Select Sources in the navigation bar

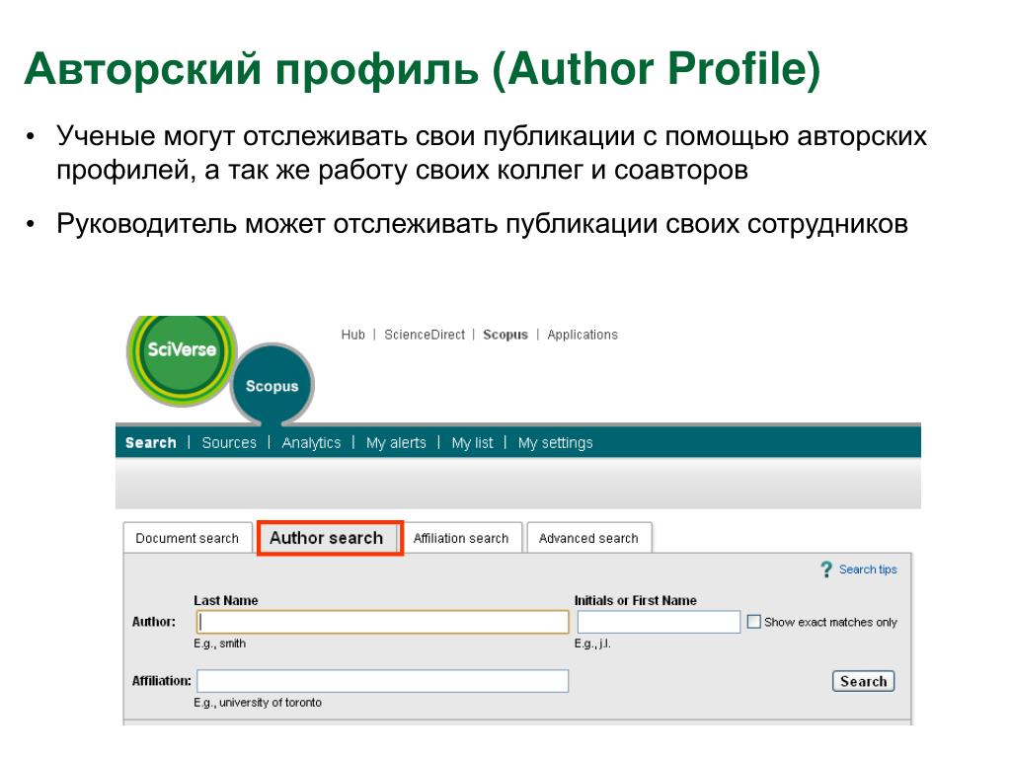point(229,443)
